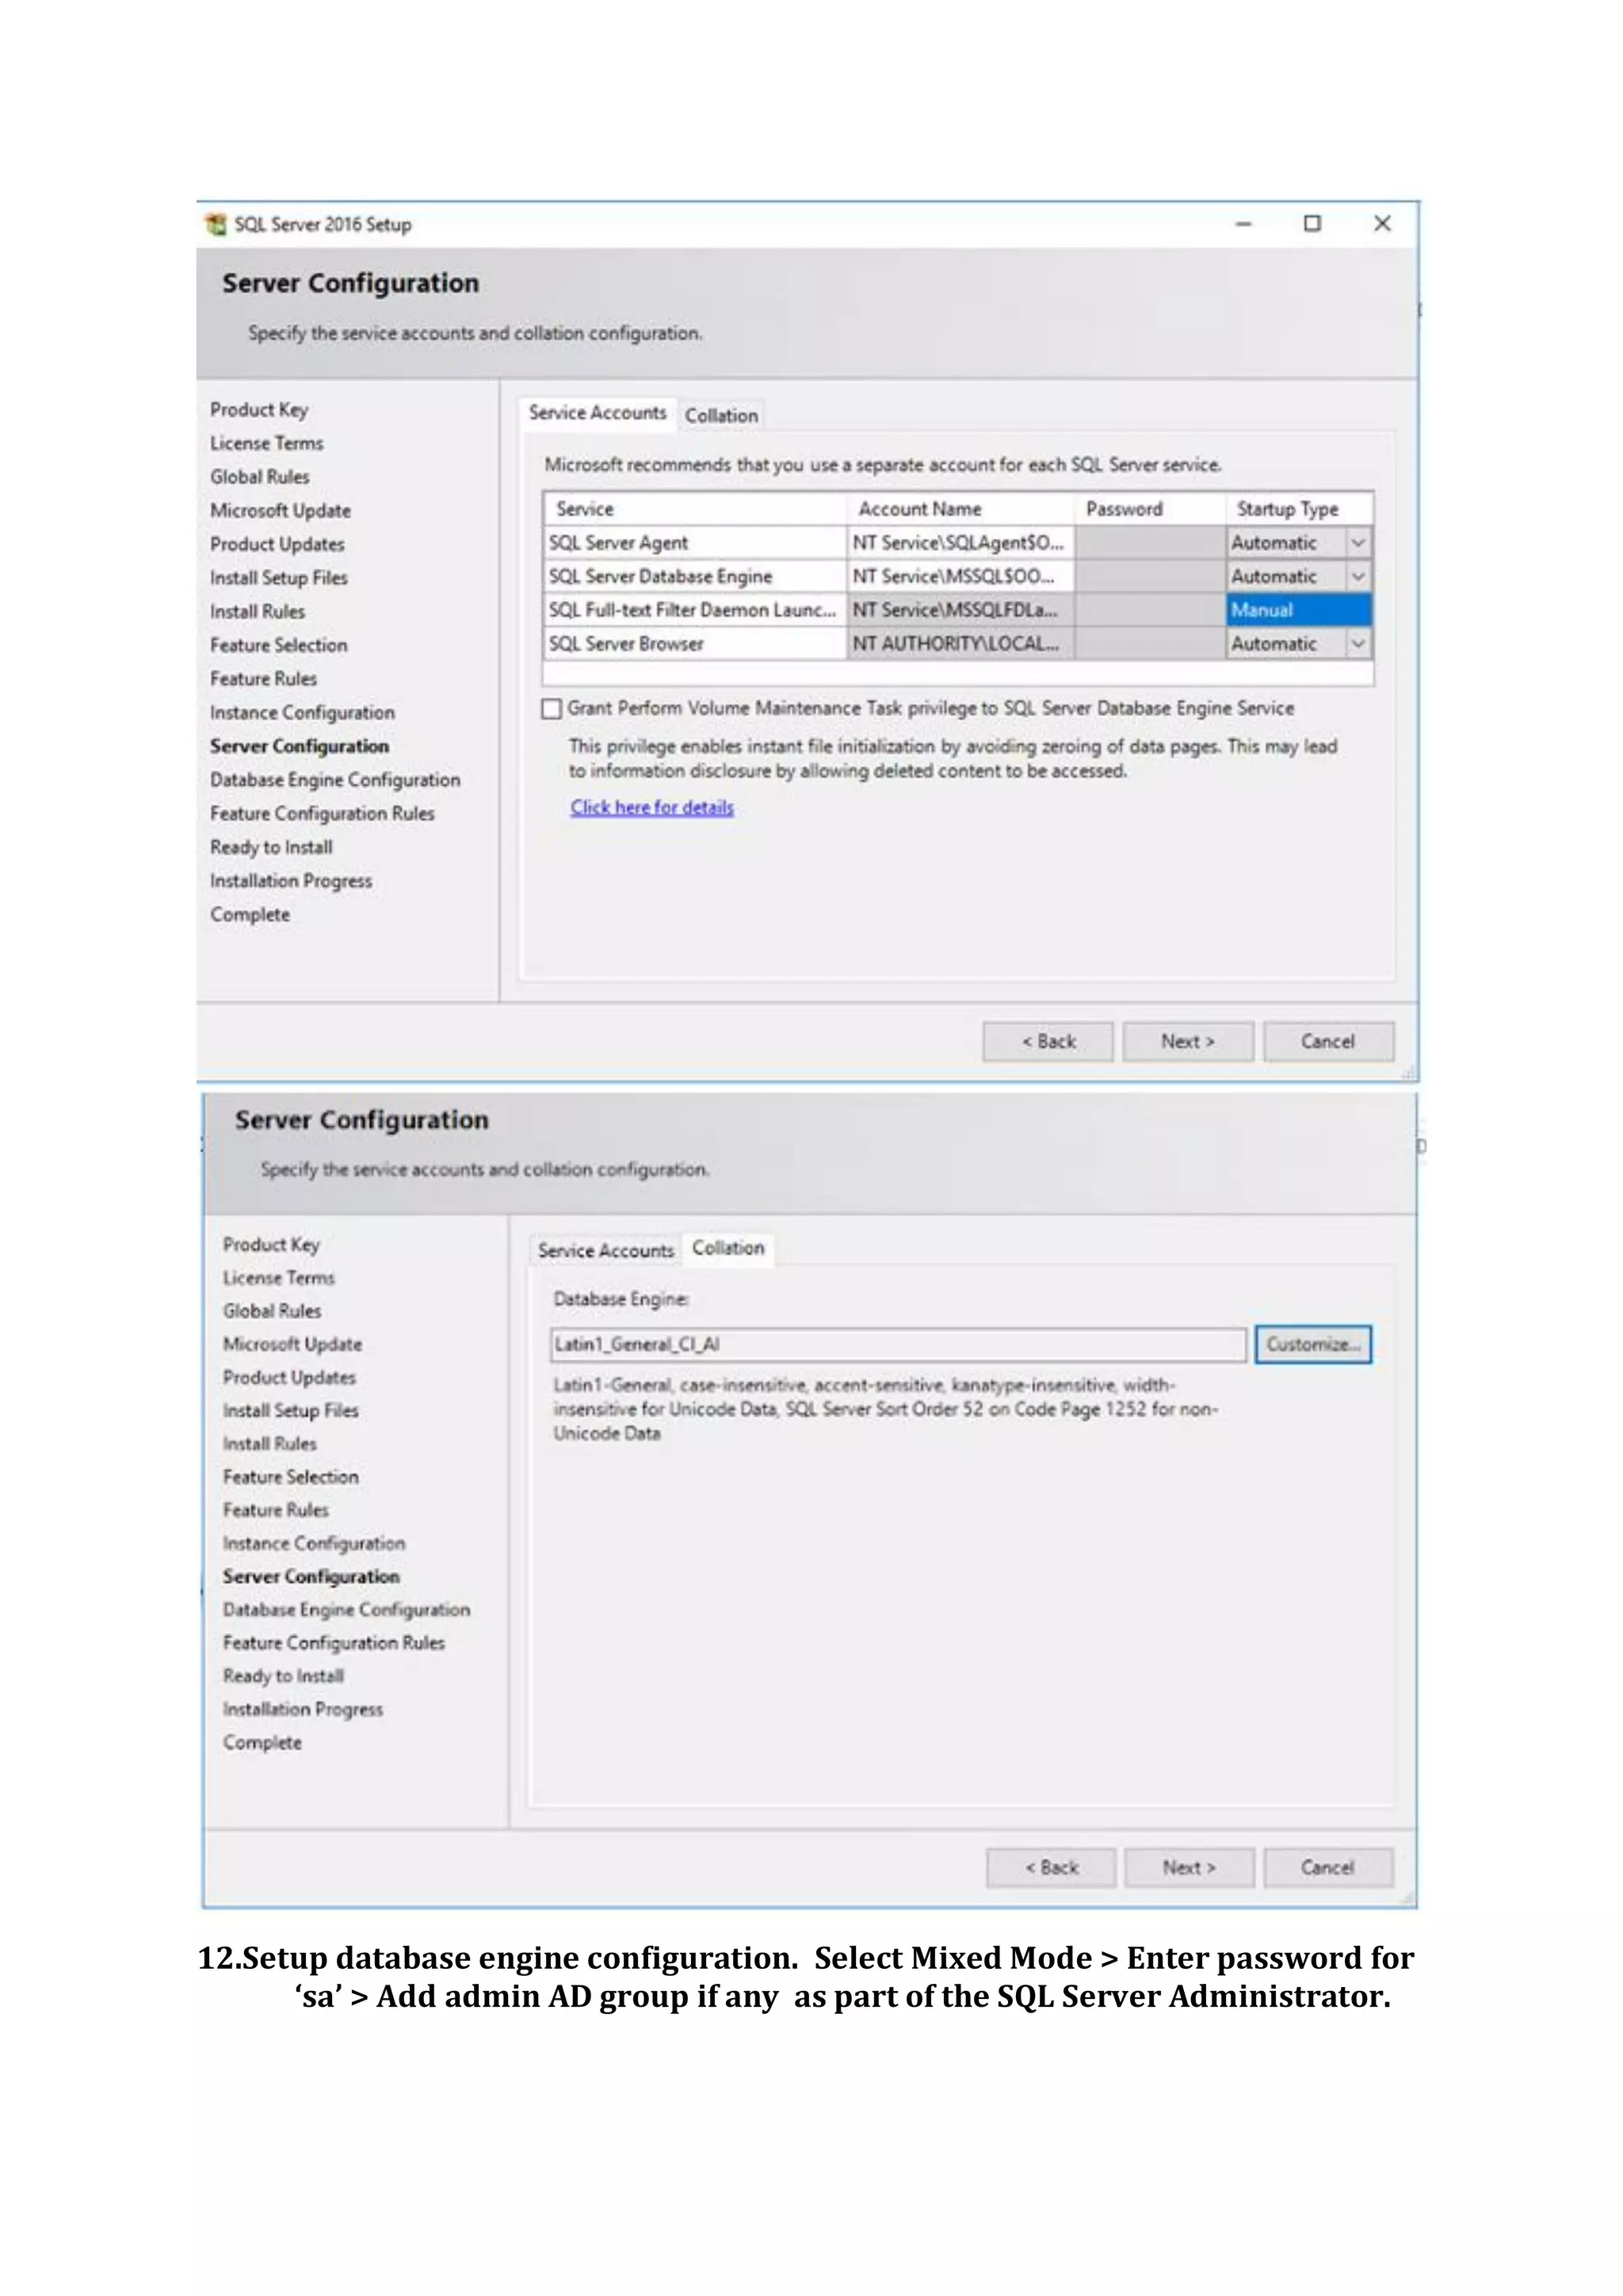Switch to Service Accounts tab in lower window
Viewport: 1623px width, 2296px height.
point(605,1250)
